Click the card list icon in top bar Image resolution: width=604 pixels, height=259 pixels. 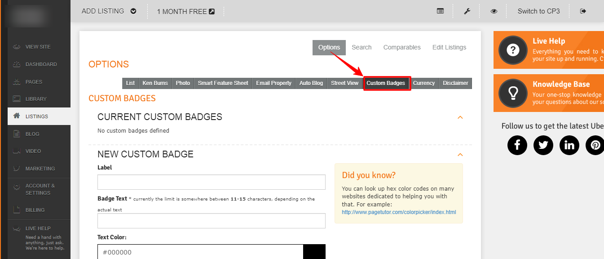click(x=441, y=11)
